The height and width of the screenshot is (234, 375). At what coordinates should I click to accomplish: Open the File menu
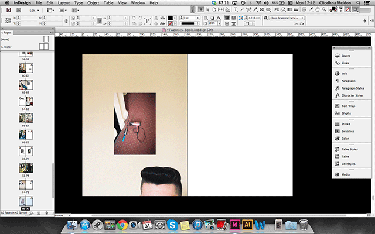(x=39, y=3)
